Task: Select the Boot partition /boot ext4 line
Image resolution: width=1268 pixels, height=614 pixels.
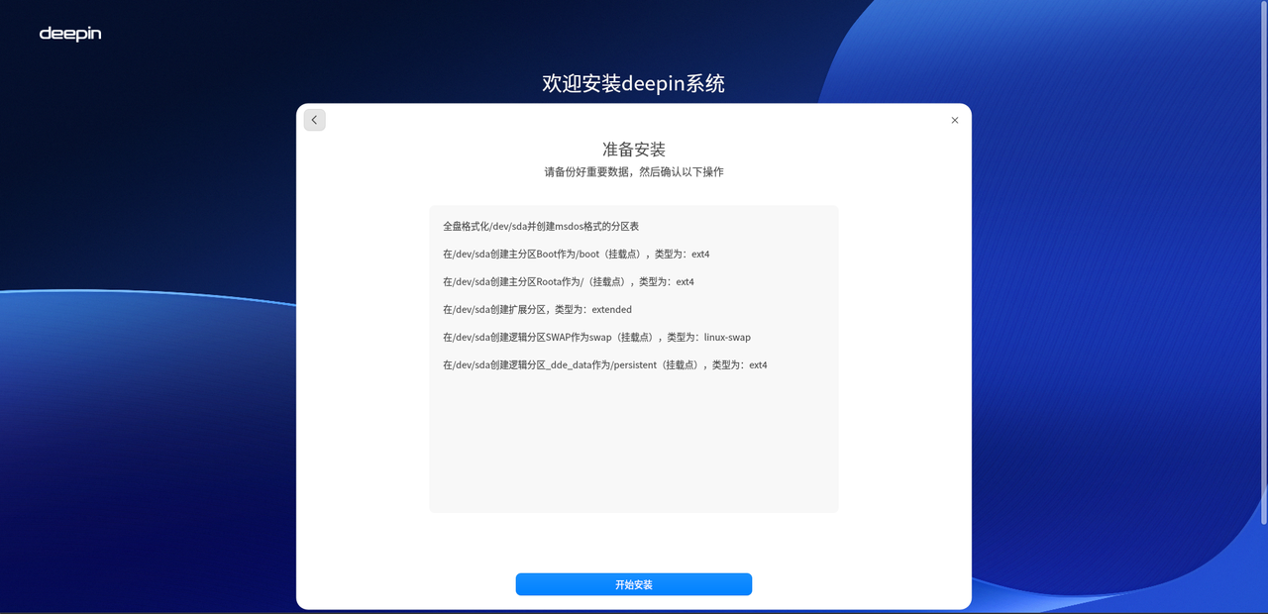Action: (576, 255)
